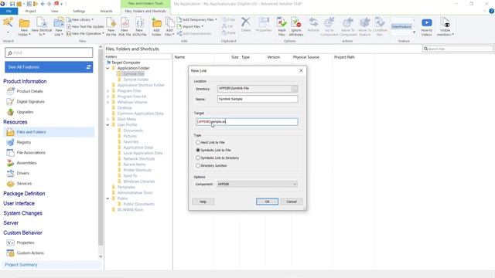Screen dimensions: 495x278
Task: Open the View ribbon tab
Action: (55, 11)
